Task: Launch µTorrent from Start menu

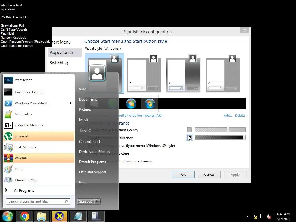Action: click(39, 136)
